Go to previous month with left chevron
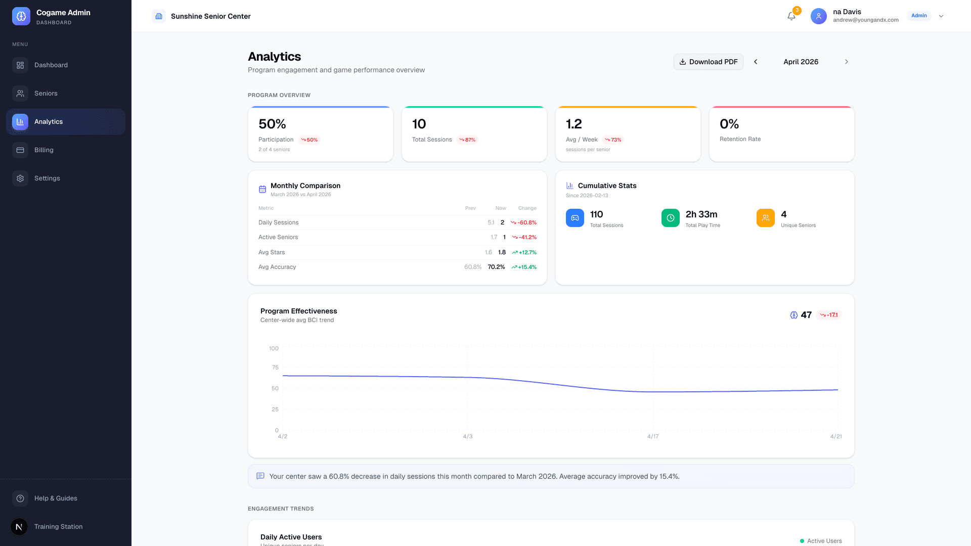The image size is (971, 546). coord(756,61)
